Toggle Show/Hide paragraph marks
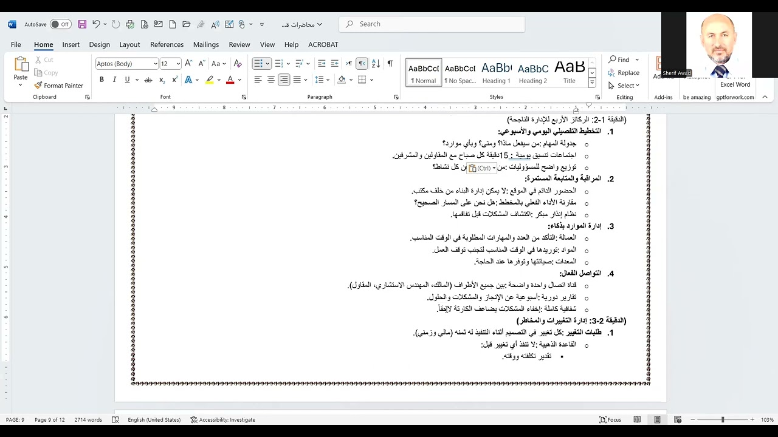This screenshot has width=778, height=437. pos(390,64)
